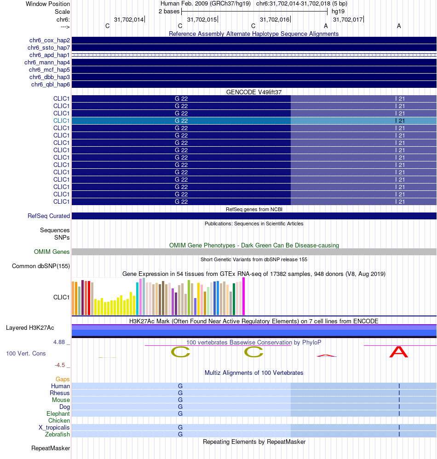
Task: Select the Rhesus species label
Action: point(60,393)
